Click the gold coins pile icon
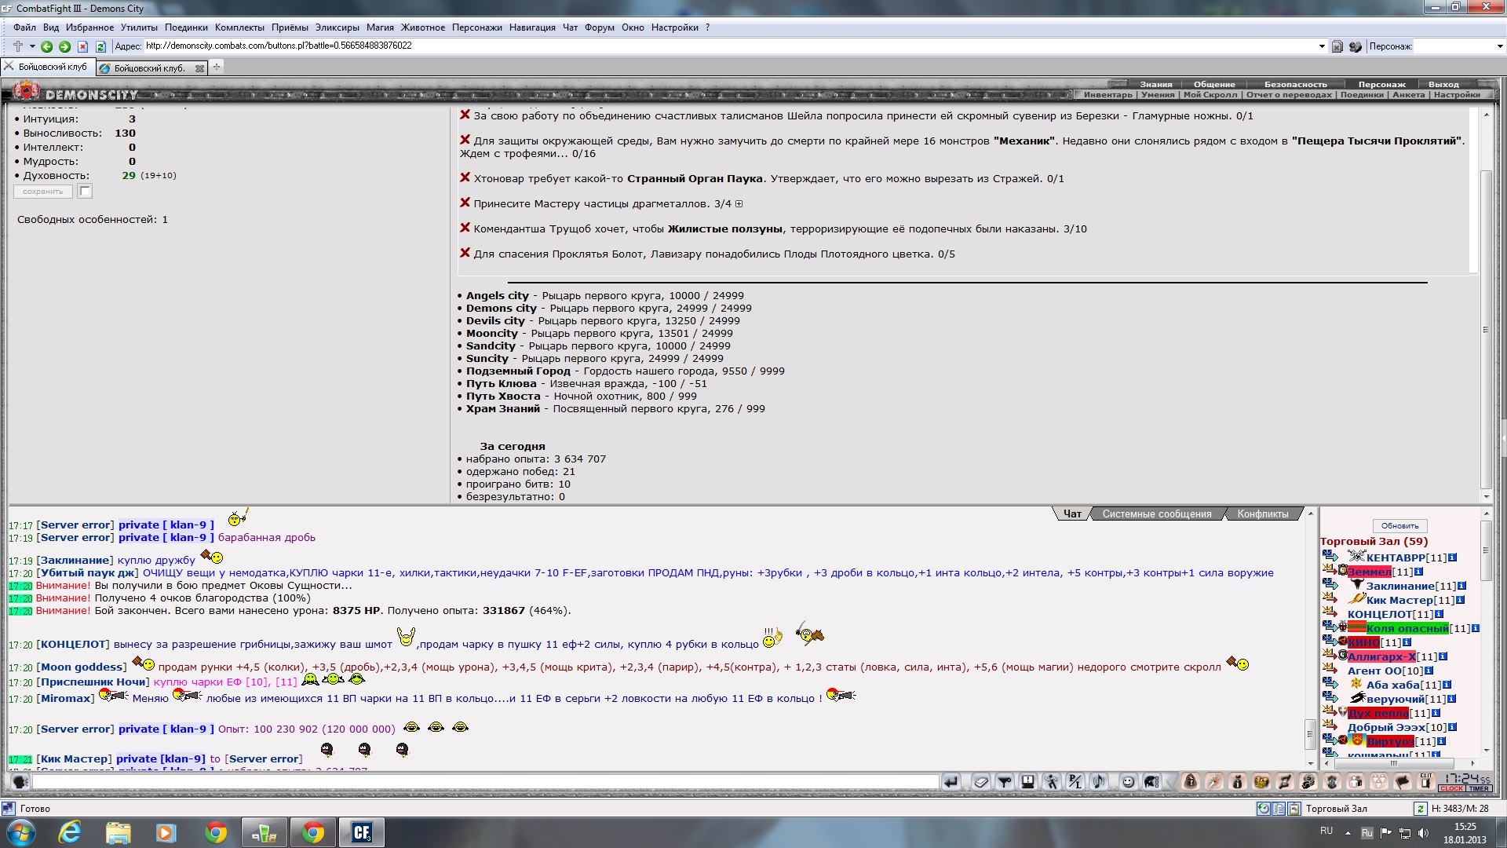This screenshot has height=848, width=1507. coord(1261,781)
